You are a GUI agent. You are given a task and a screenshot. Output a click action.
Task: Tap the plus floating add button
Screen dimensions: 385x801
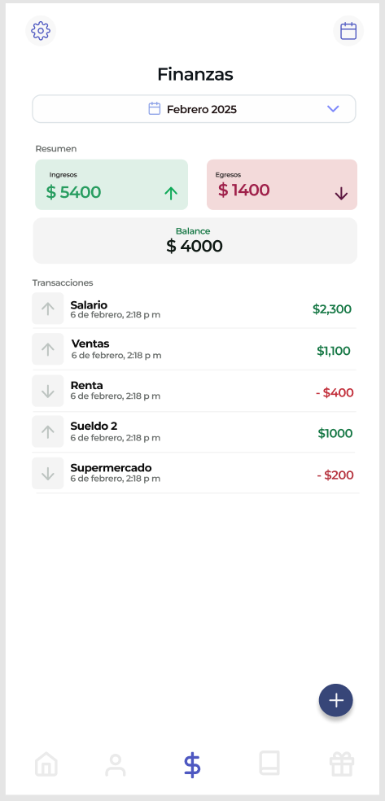tap(335, 700)
